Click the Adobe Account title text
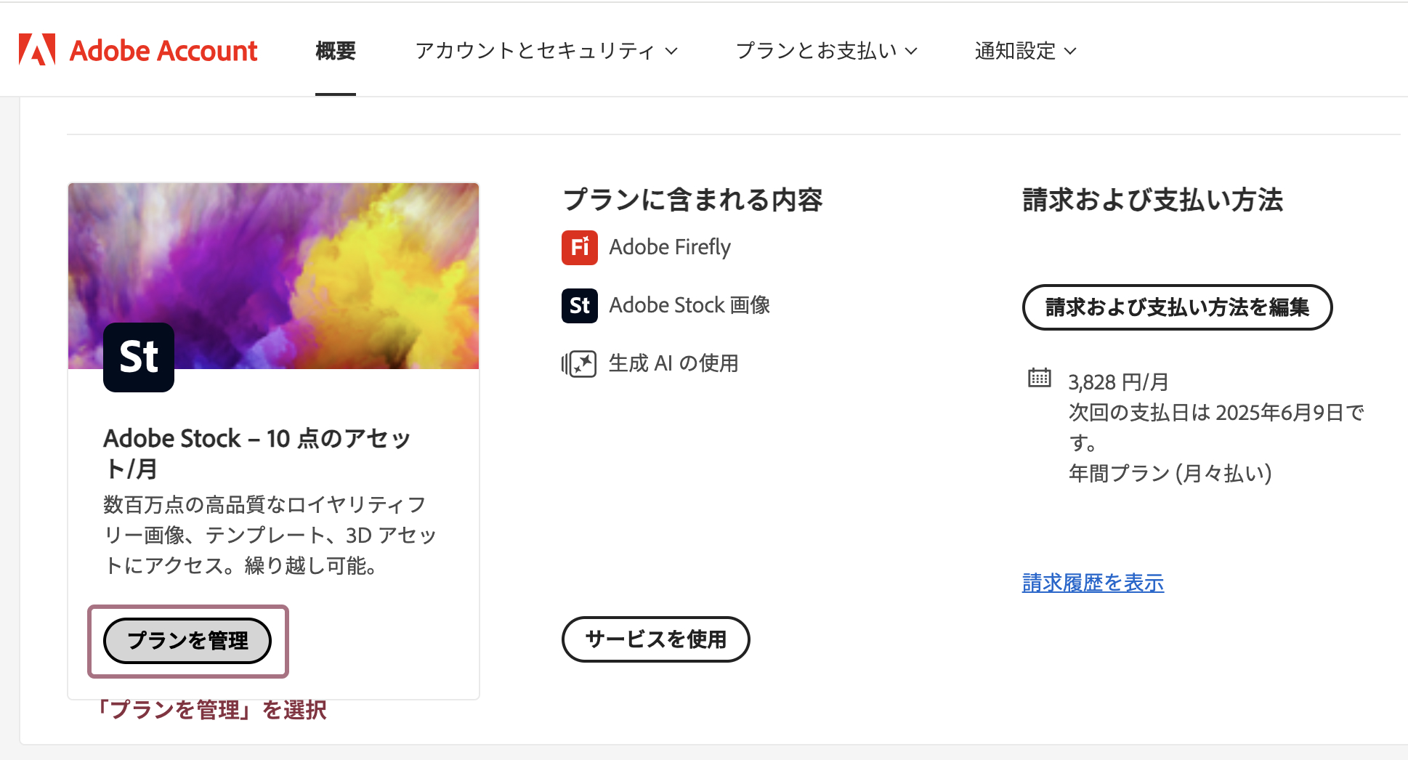This screenshot has width=1408, height=760. pyautogui.click(x=163, y=51)
